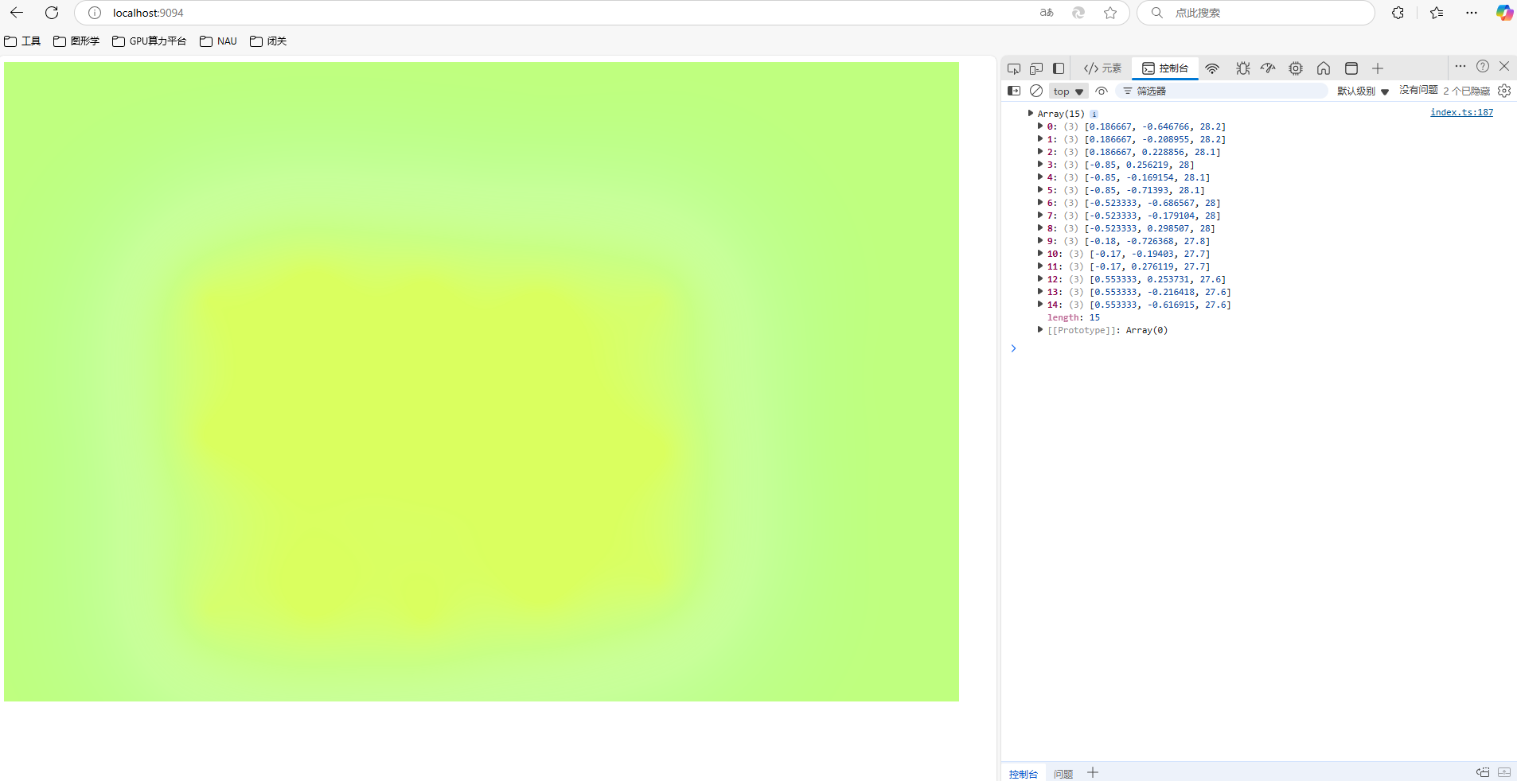Click the 2 hidden messages label
The width and height of the screenshot is (1517, 781).
tap(1466, 91)
